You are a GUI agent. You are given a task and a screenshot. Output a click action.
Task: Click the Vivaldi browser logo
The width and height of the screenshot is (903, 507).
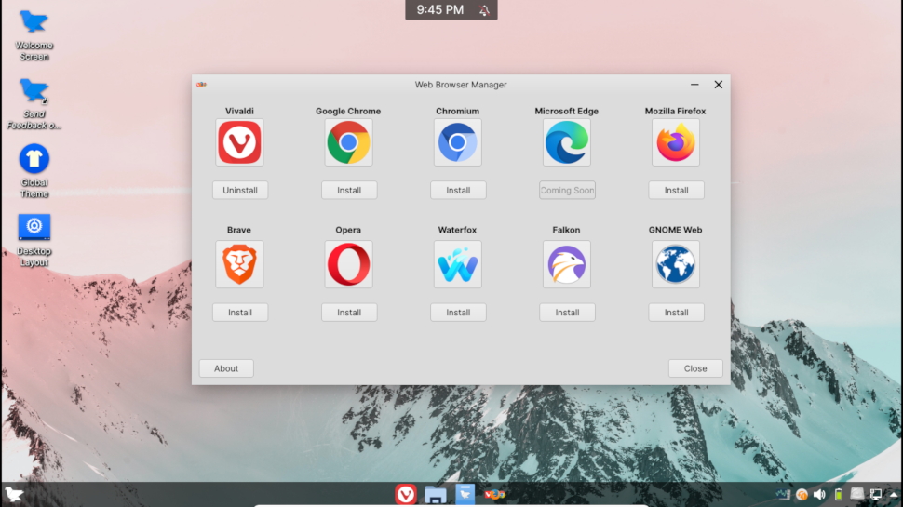[x=239, y=142]
